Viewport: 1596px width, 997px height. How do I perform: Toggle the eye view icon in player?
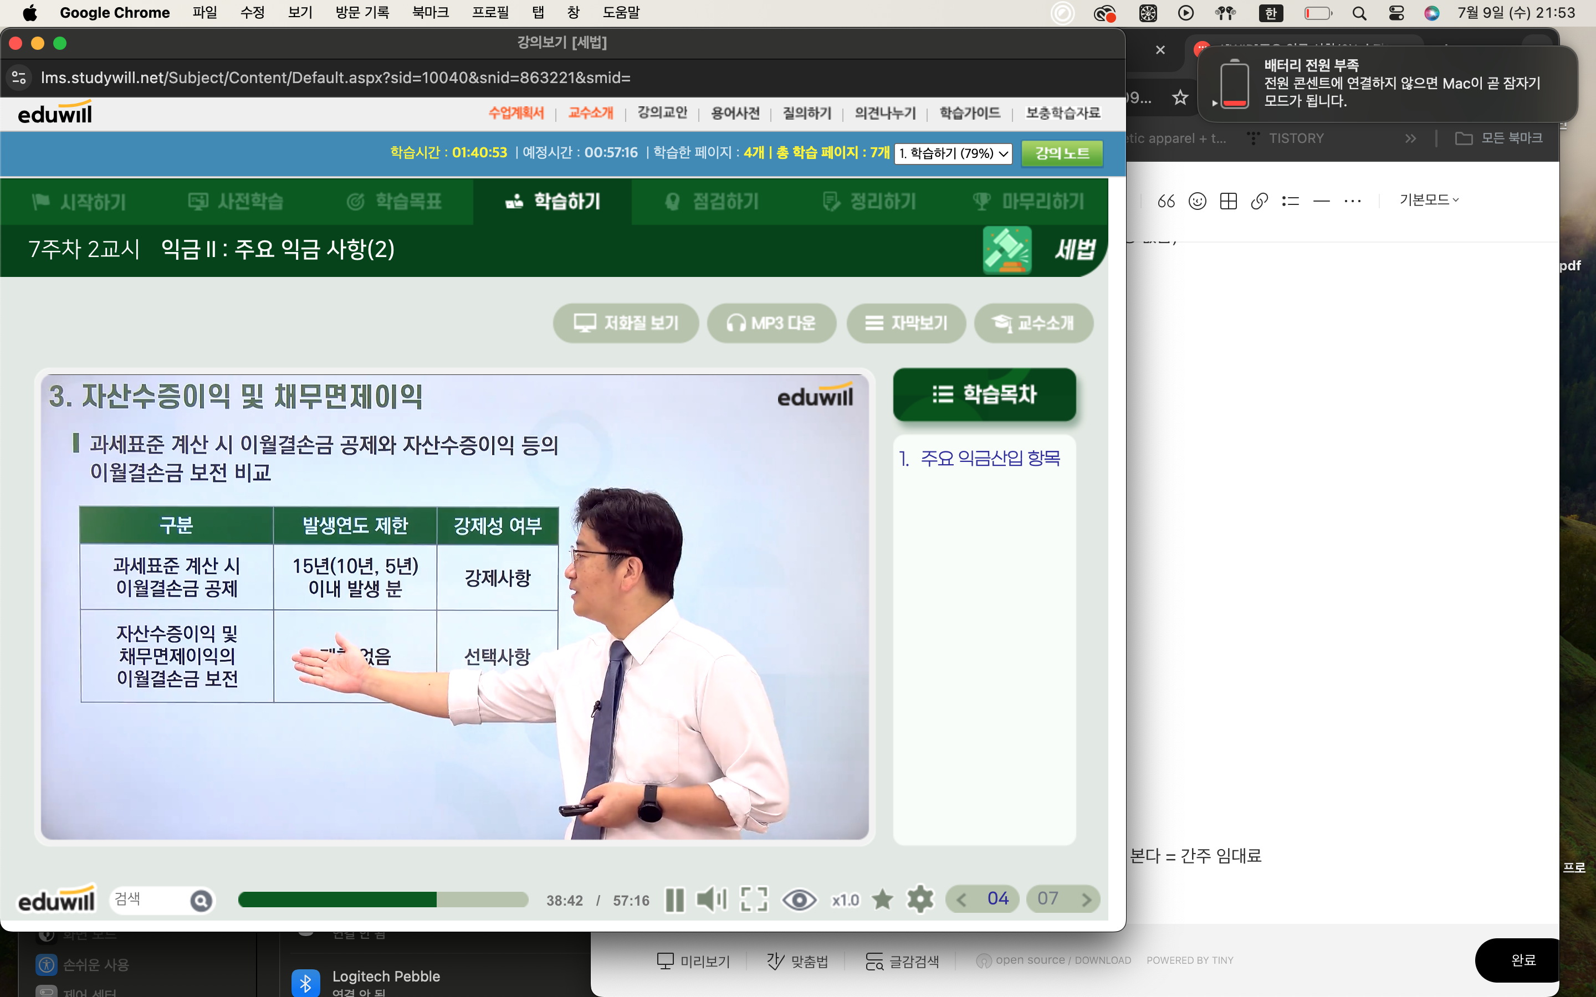(799, 900)
